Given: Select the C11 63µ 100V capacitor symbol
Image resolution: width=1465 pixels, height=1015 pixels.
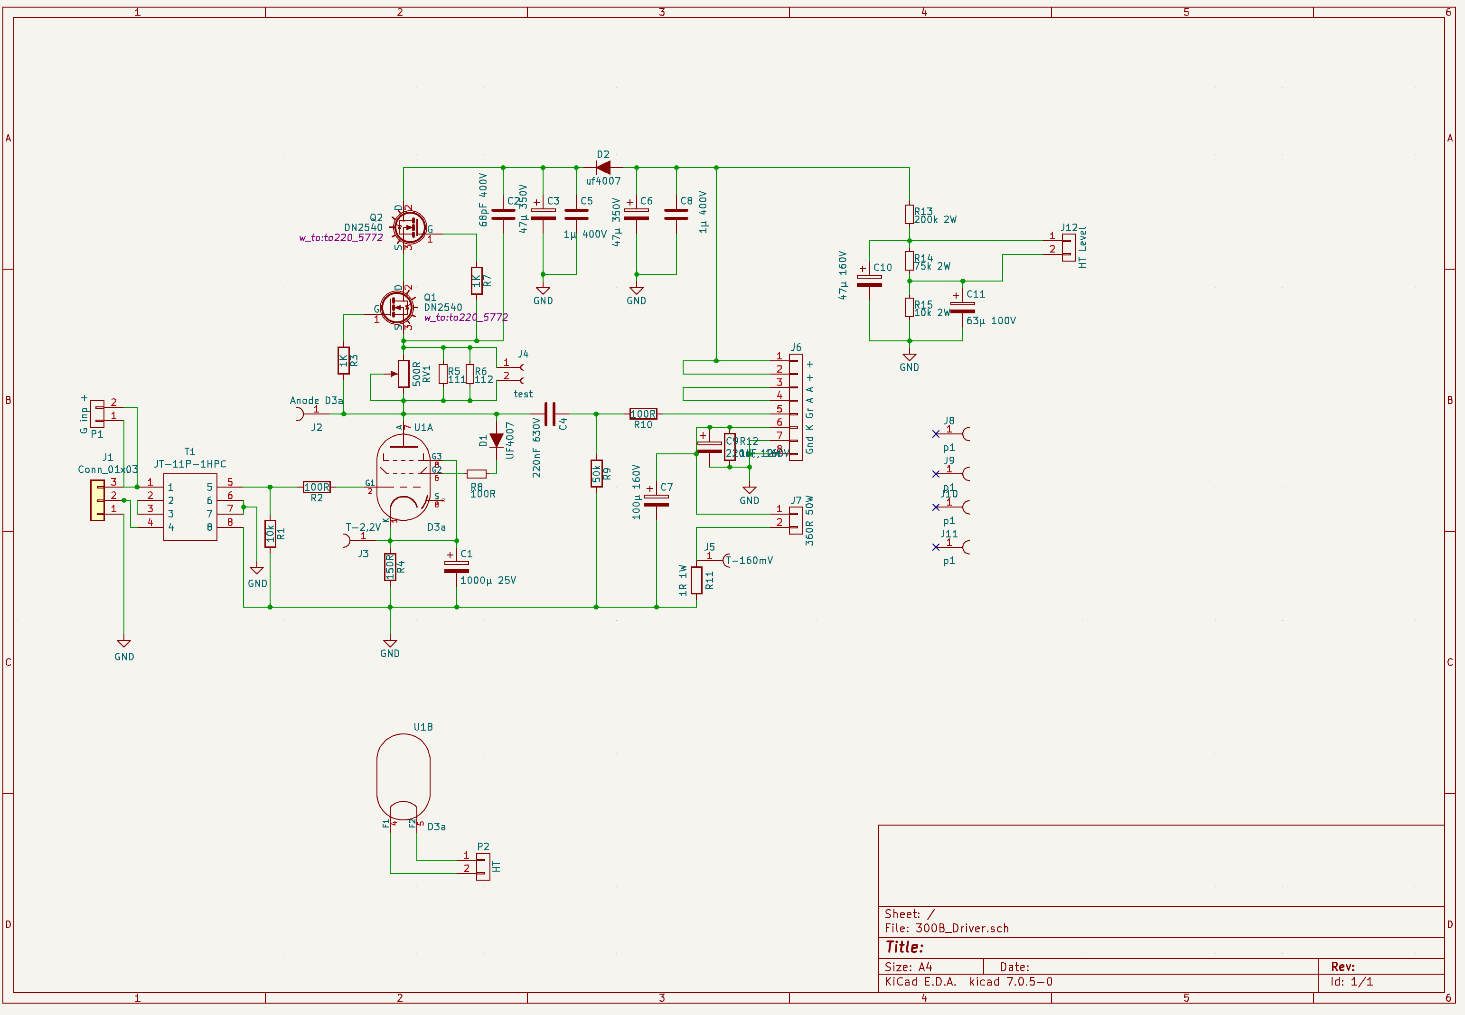Looking at the screenshot, I should coord(962,307).
